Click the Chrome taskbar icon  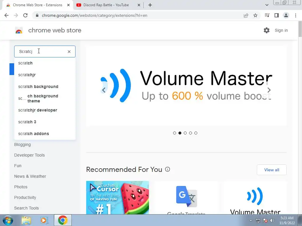click(63, 220)
